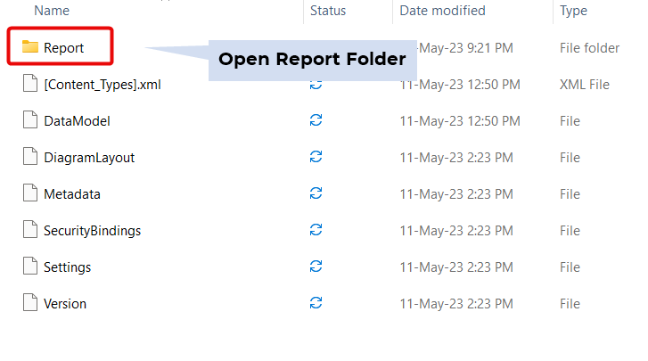The width and height of the screenshot is (648, 361).
Task: Click the Settings file icon
Action: pos(30,267)
